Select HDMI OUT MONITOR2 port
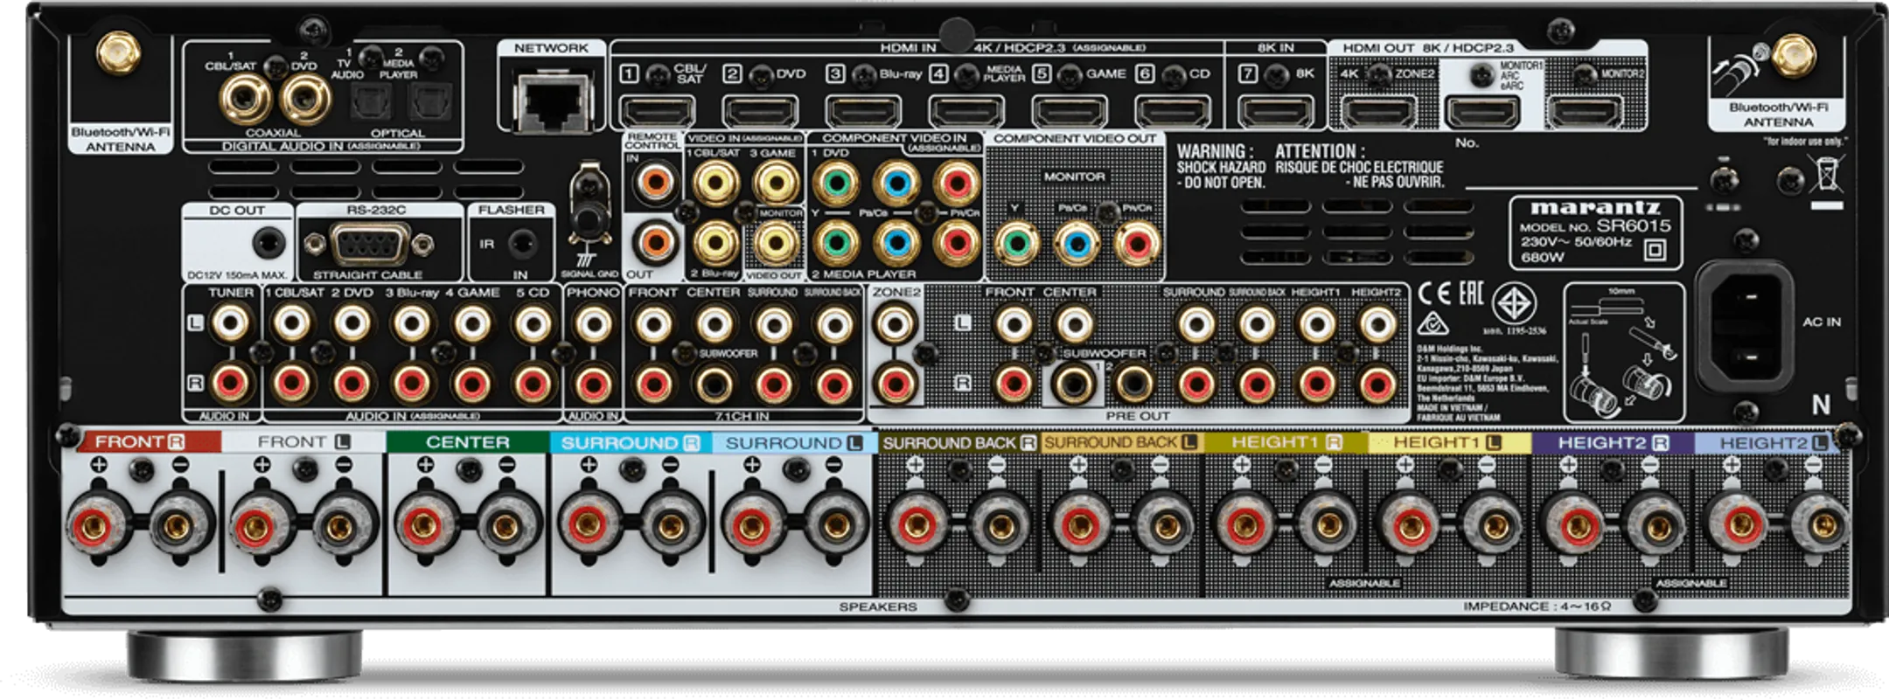The height and width of the screenshot is (700, 1889). point(1586,112)
